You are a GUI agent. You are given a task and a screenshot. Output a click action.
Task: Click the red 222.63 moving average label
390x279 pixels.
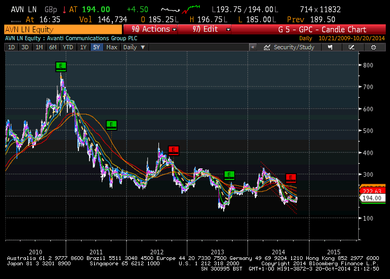pyautogui.click(x=372, y=191)
